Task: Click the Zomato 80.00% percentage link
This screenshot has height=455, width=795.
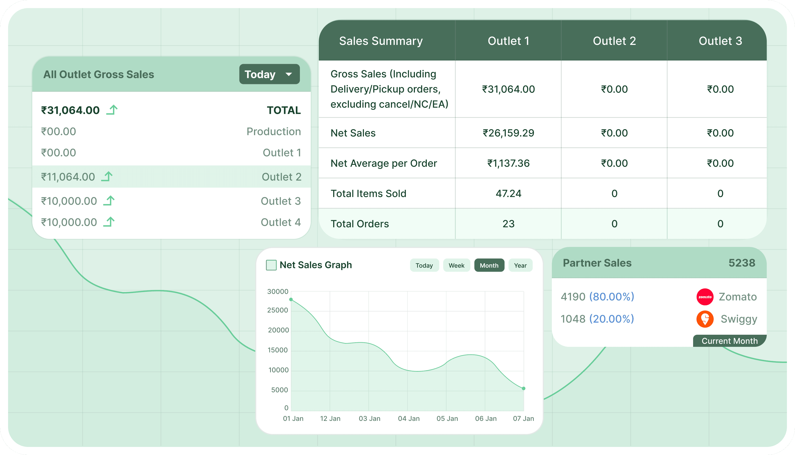Action: pos(612,297)
